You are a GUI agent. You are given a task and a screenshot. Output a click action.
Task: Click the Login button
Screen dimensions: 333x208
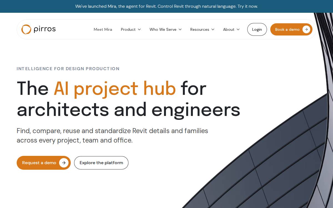tap(257, 29)
